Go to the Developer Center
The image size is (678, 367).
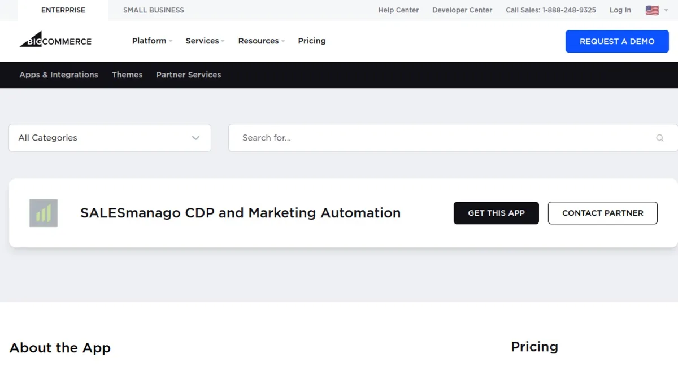462,10
